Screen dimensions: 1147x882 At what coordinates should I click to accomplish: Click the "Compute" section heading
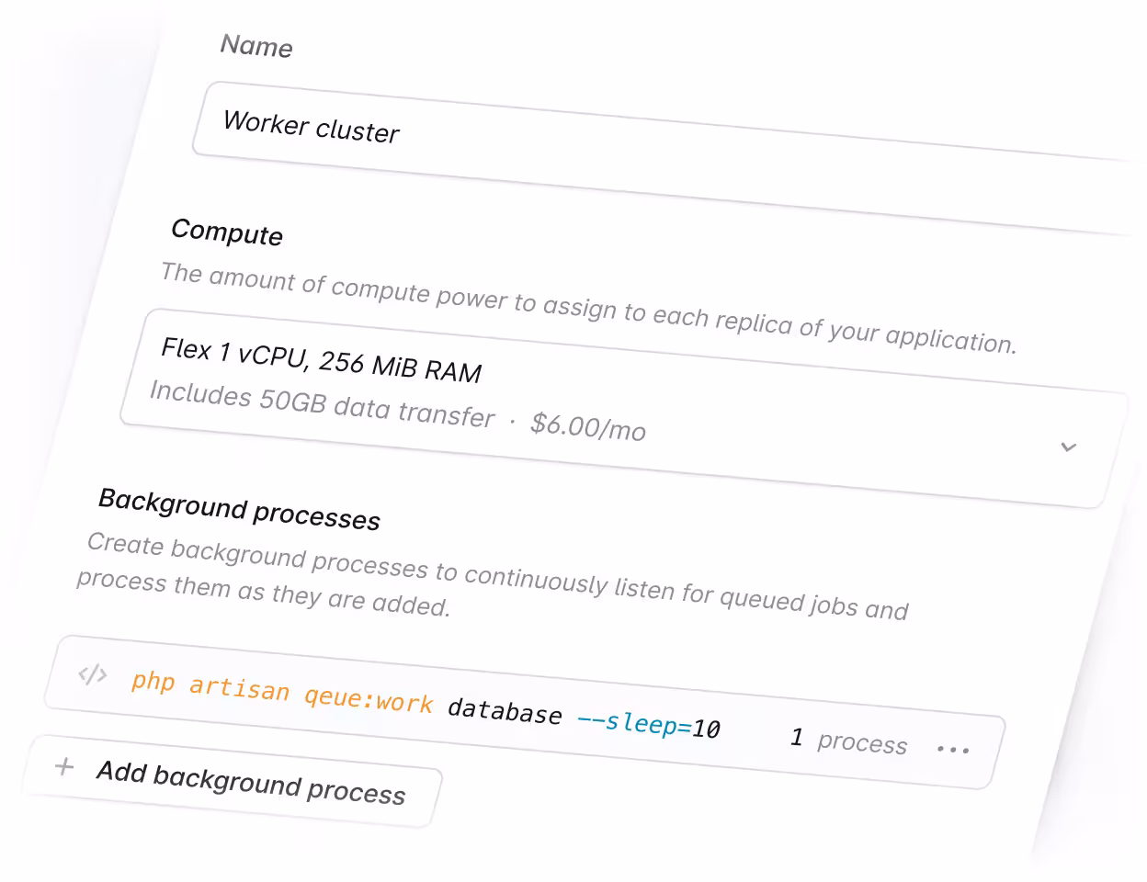(x=227, y=232)
